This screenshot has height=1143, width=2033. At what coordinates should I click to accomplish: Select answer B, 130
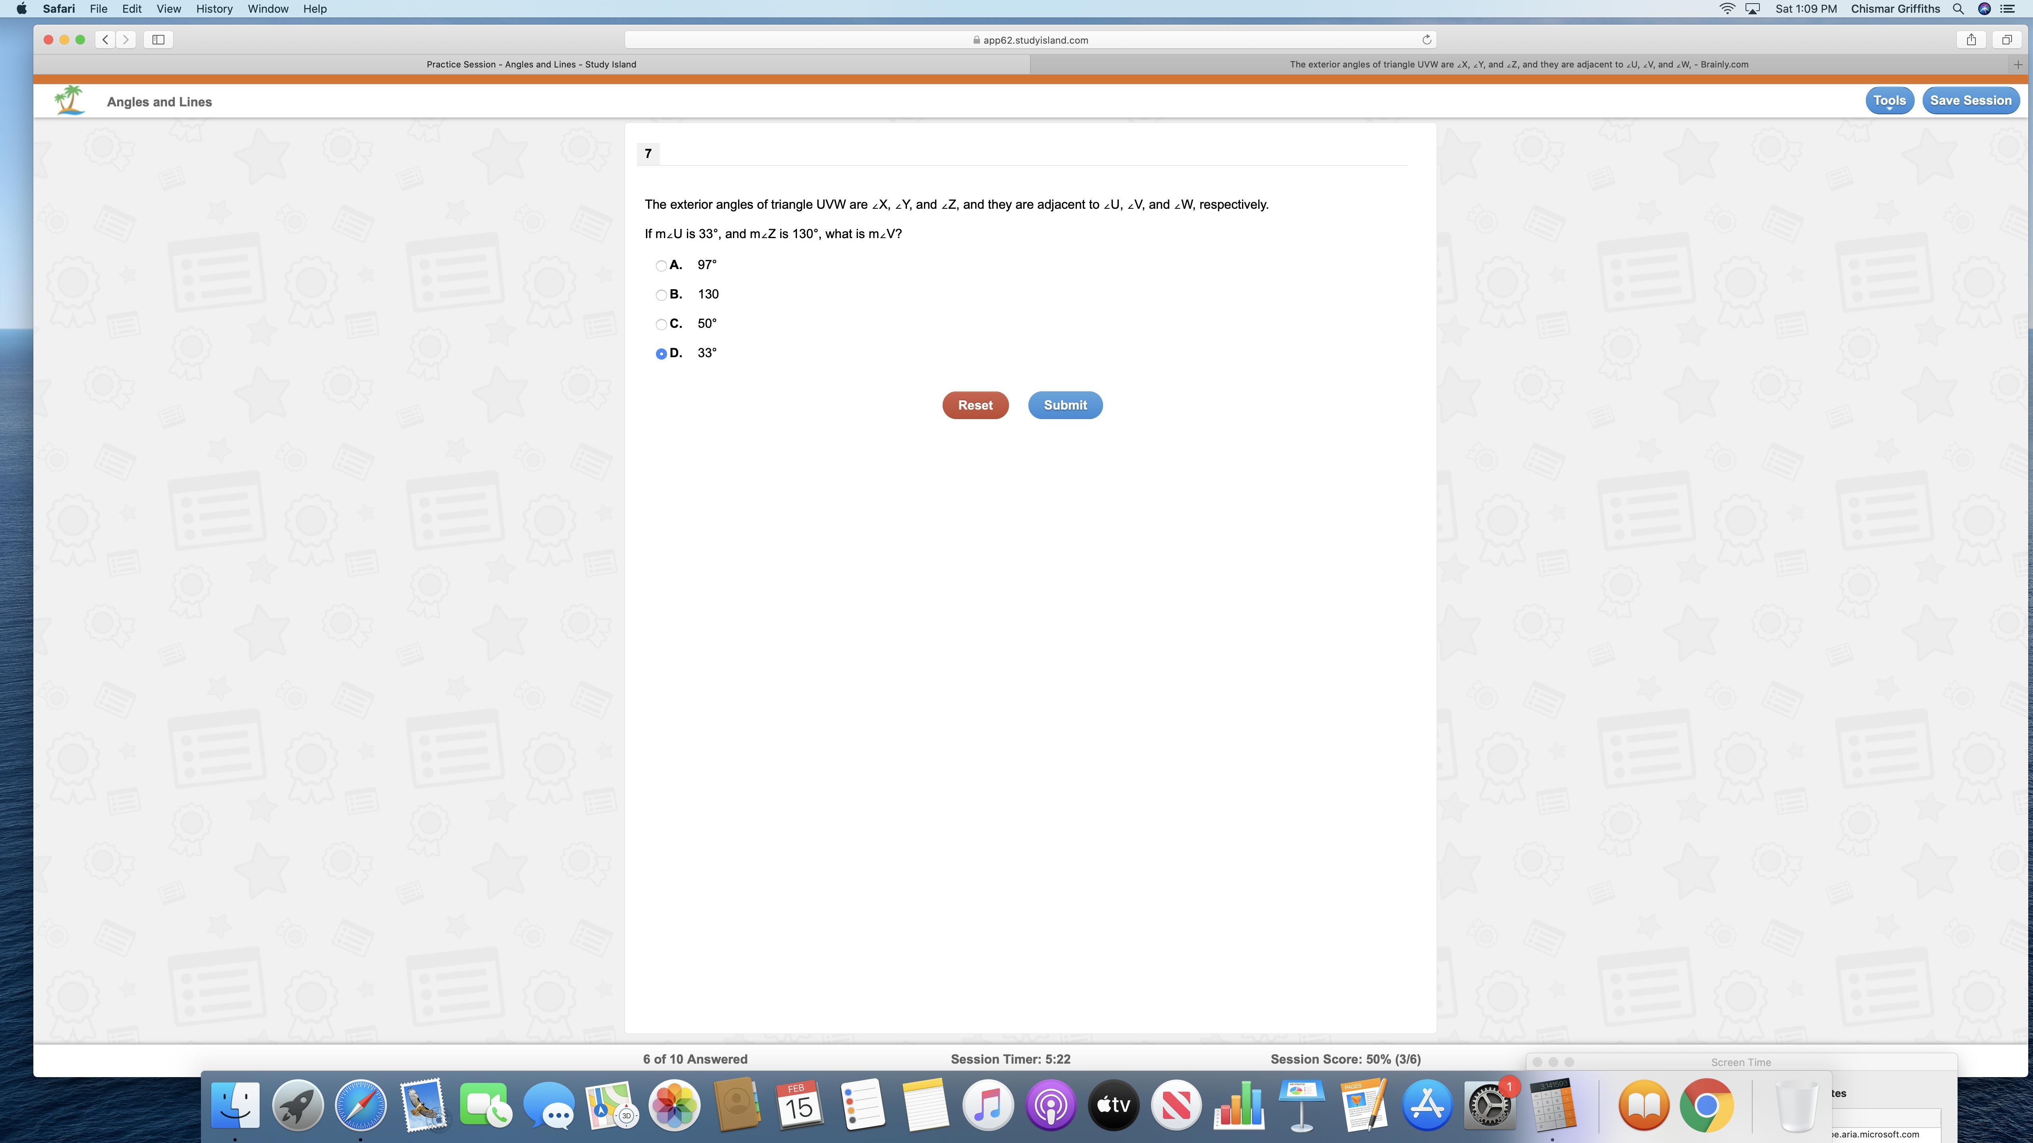click(x=662, y=295)
